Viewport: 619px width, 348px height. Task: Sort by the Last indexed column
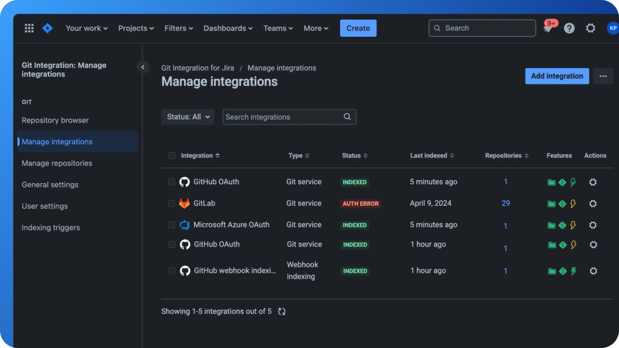[x=432, y=155]
